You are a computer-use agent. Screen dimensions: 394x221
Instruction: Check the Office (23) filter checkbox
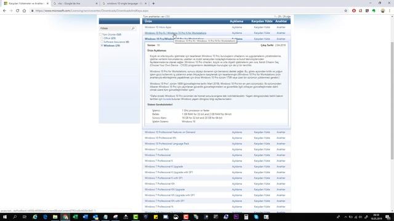[x=102, y=38]
